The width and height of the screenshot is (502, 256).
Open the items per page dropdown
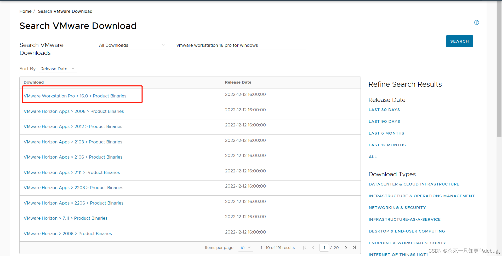[x=246, y=248]
